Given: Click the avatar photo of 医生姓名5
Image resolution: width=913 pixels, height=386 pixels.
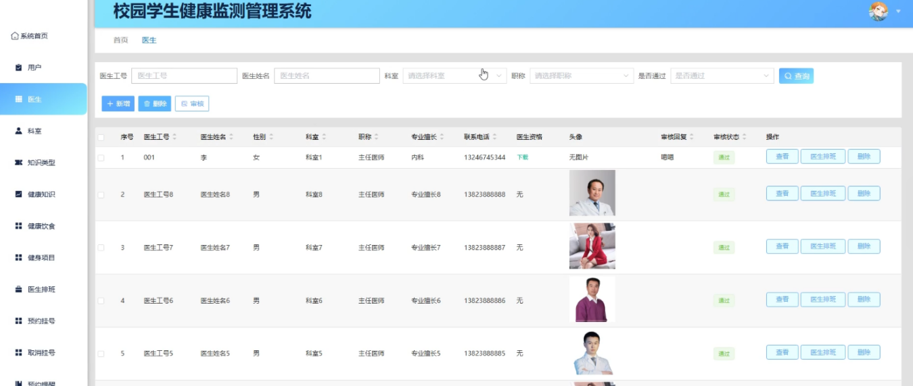Looking at the screenshot, I should 592,352.
